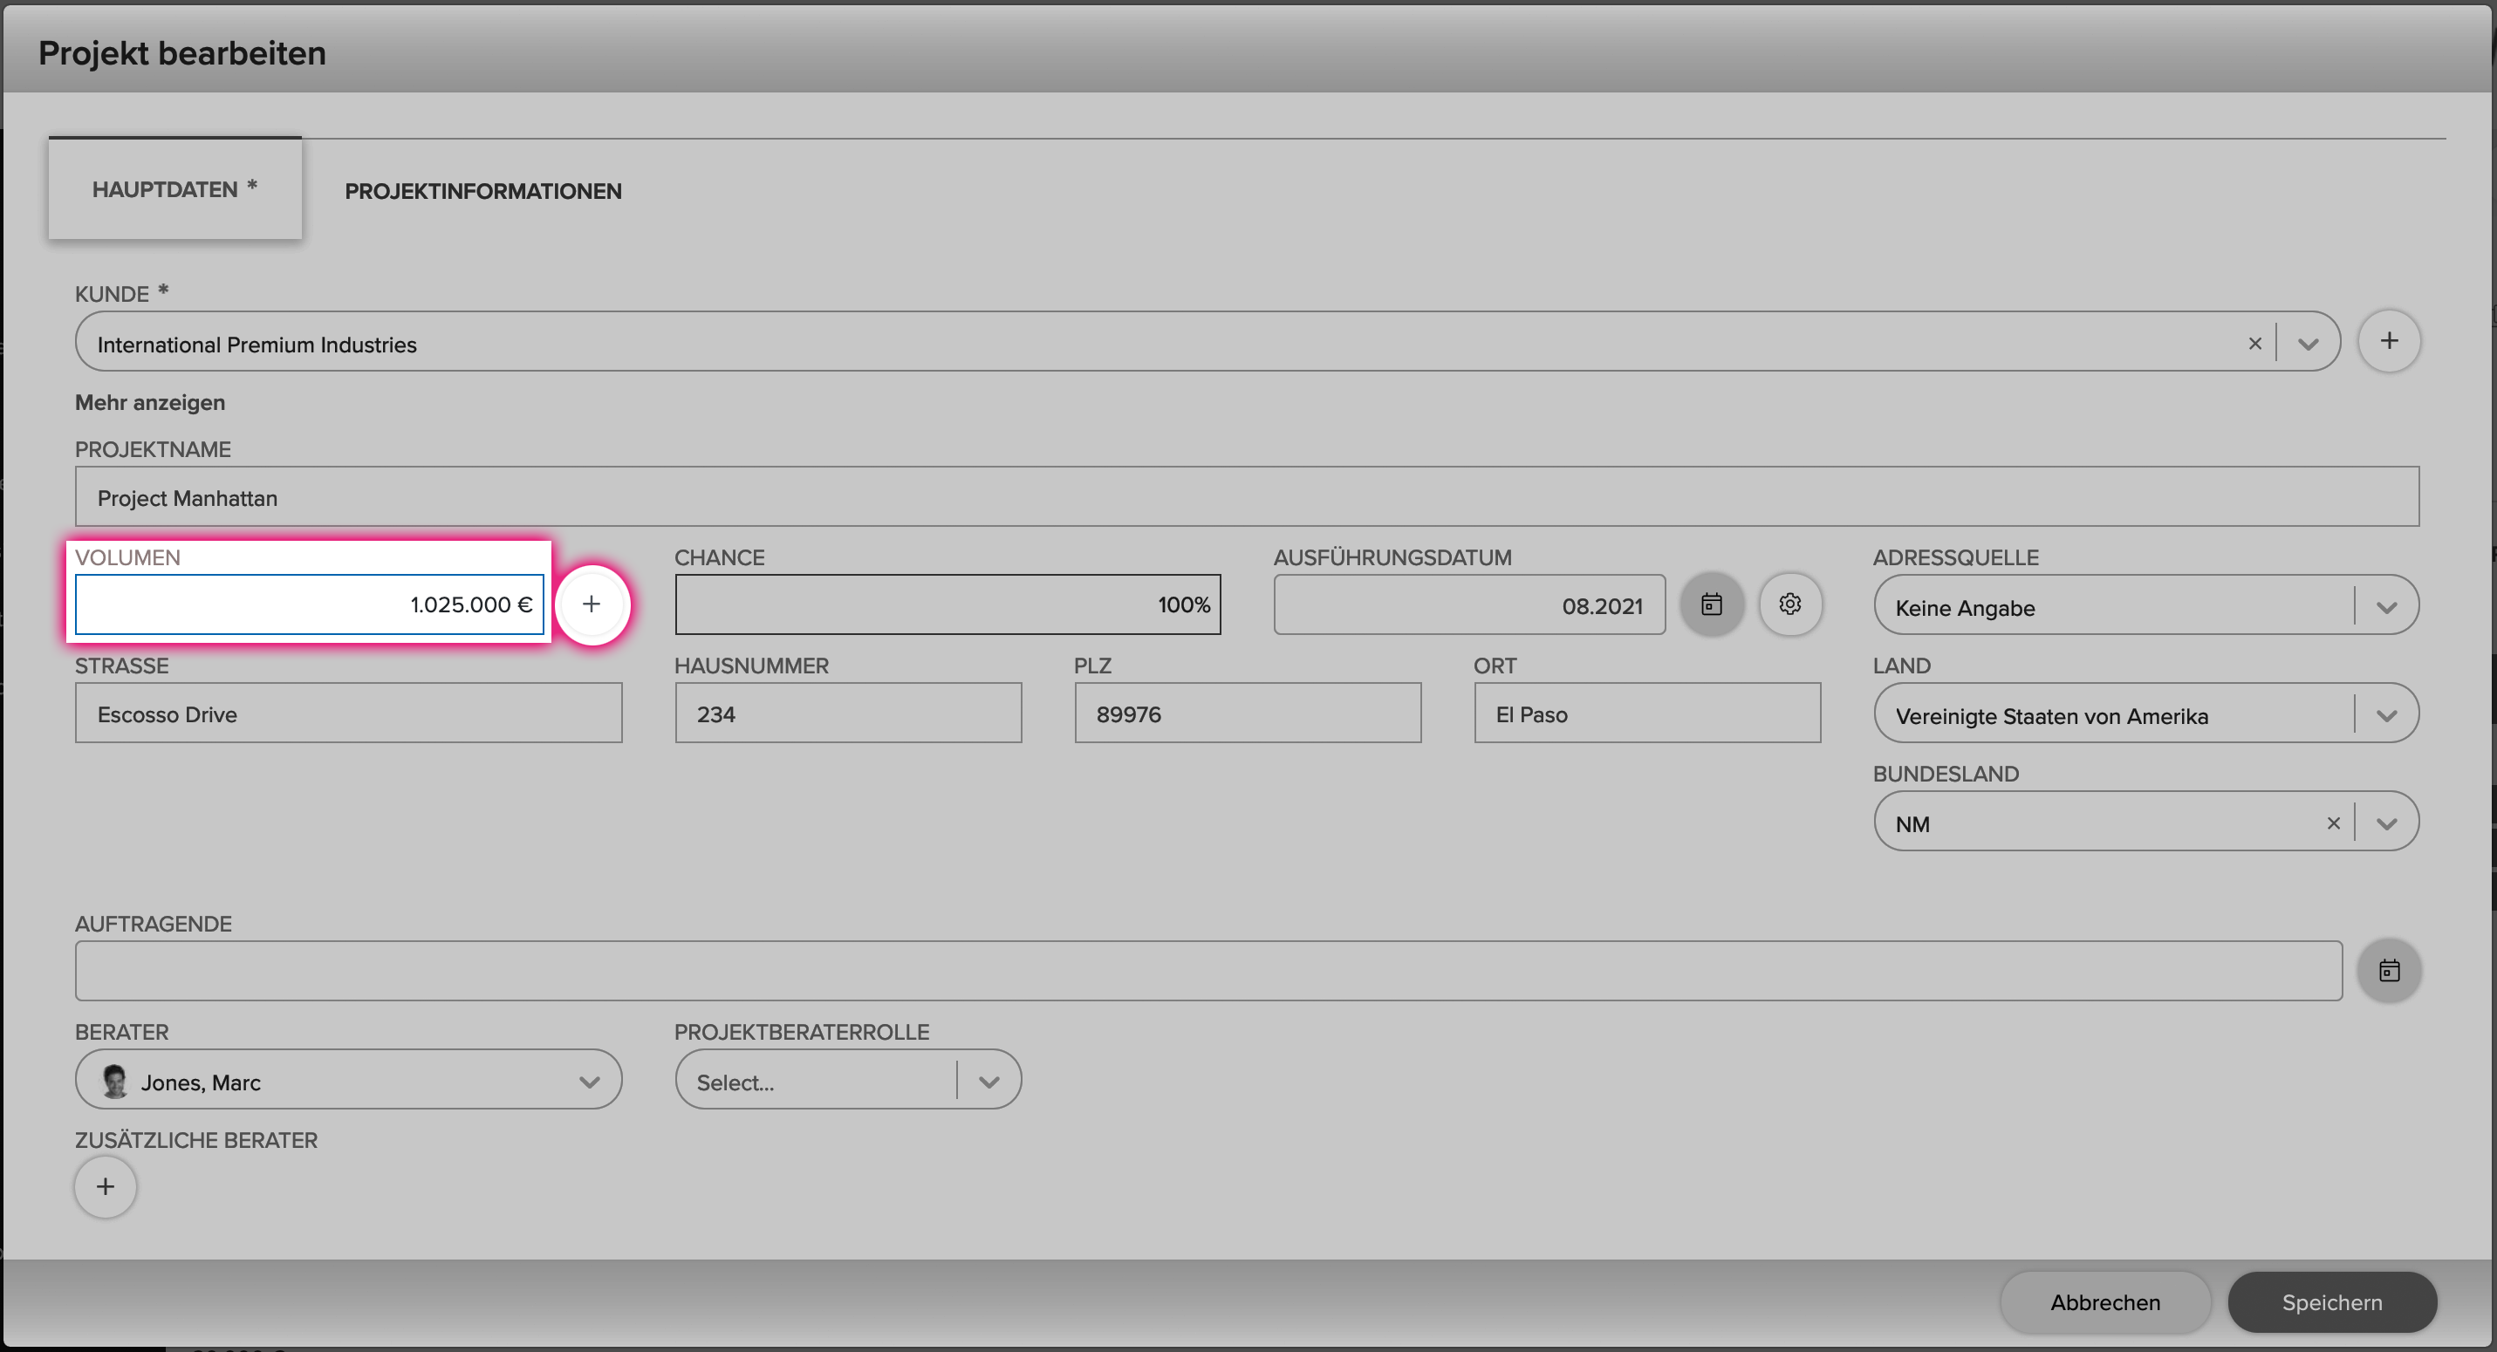This screenshot has width=2497, height=1352.
Task: Click Mehr anzeigen link
Action: [x=150, y=402]
